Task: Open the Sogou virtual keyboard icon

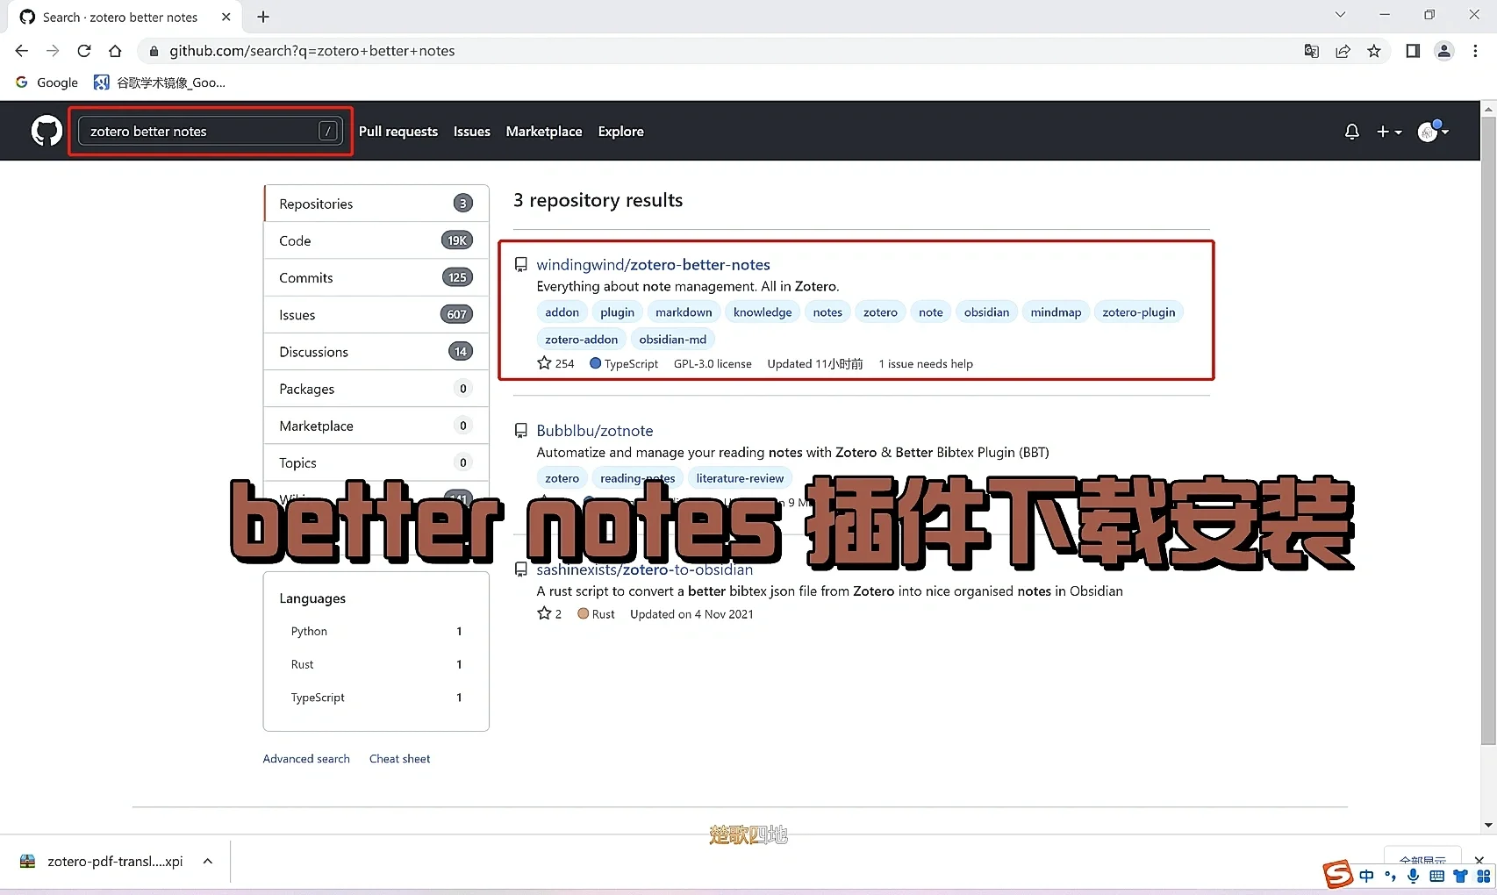Action: coord(1437,876)
